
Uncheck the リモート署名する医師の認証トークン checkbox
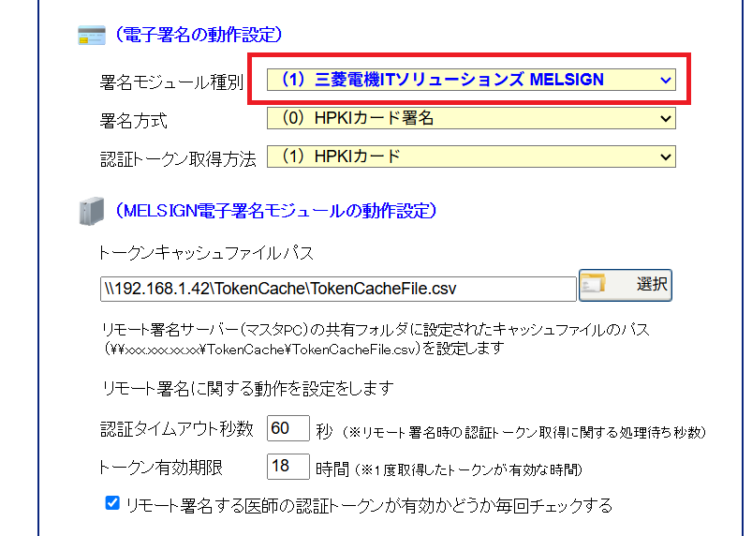112,503
